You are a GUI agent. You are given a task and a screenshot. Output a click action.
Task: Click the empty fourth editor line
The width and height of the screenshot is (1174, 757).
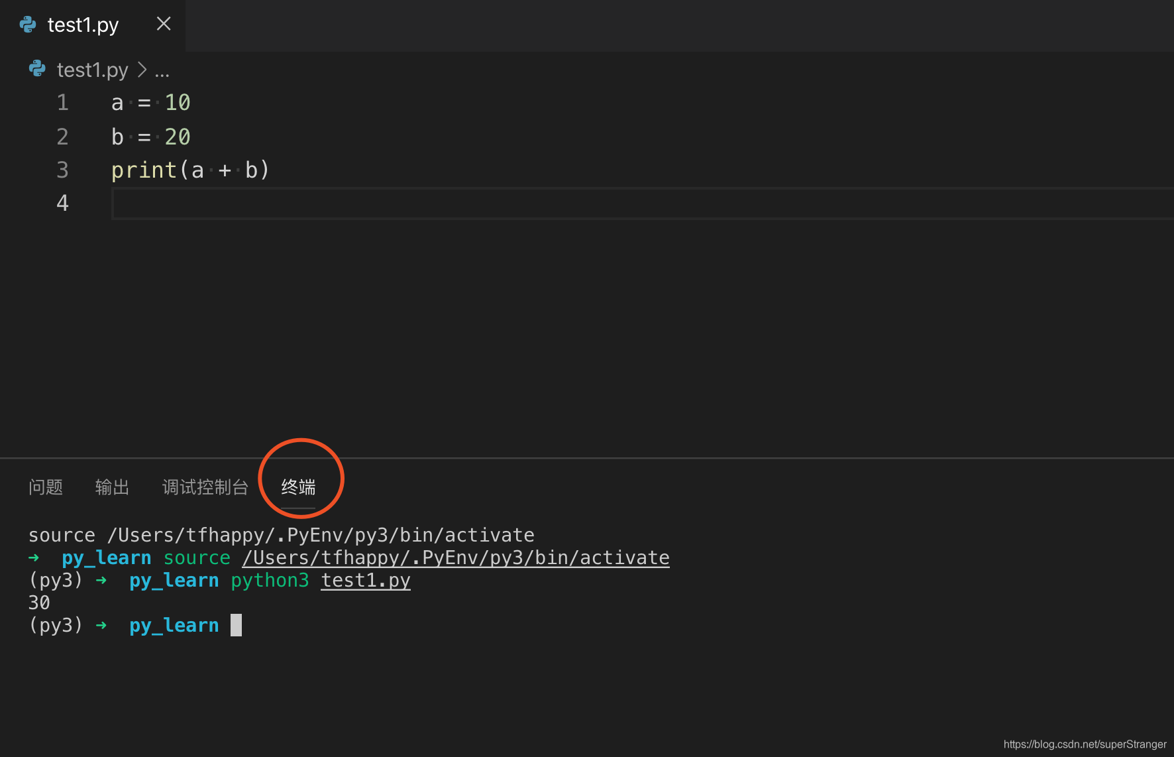[643, 204]
